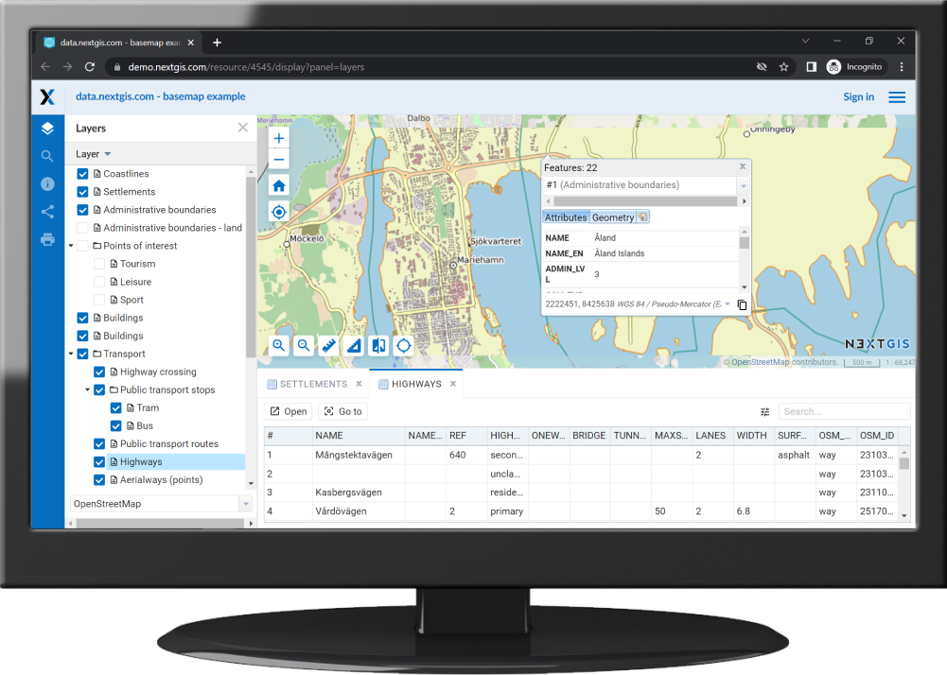This screenshot has width=947, height=675.
Task: Activate the vertical swipe tool
Action: tap(378, 346)
